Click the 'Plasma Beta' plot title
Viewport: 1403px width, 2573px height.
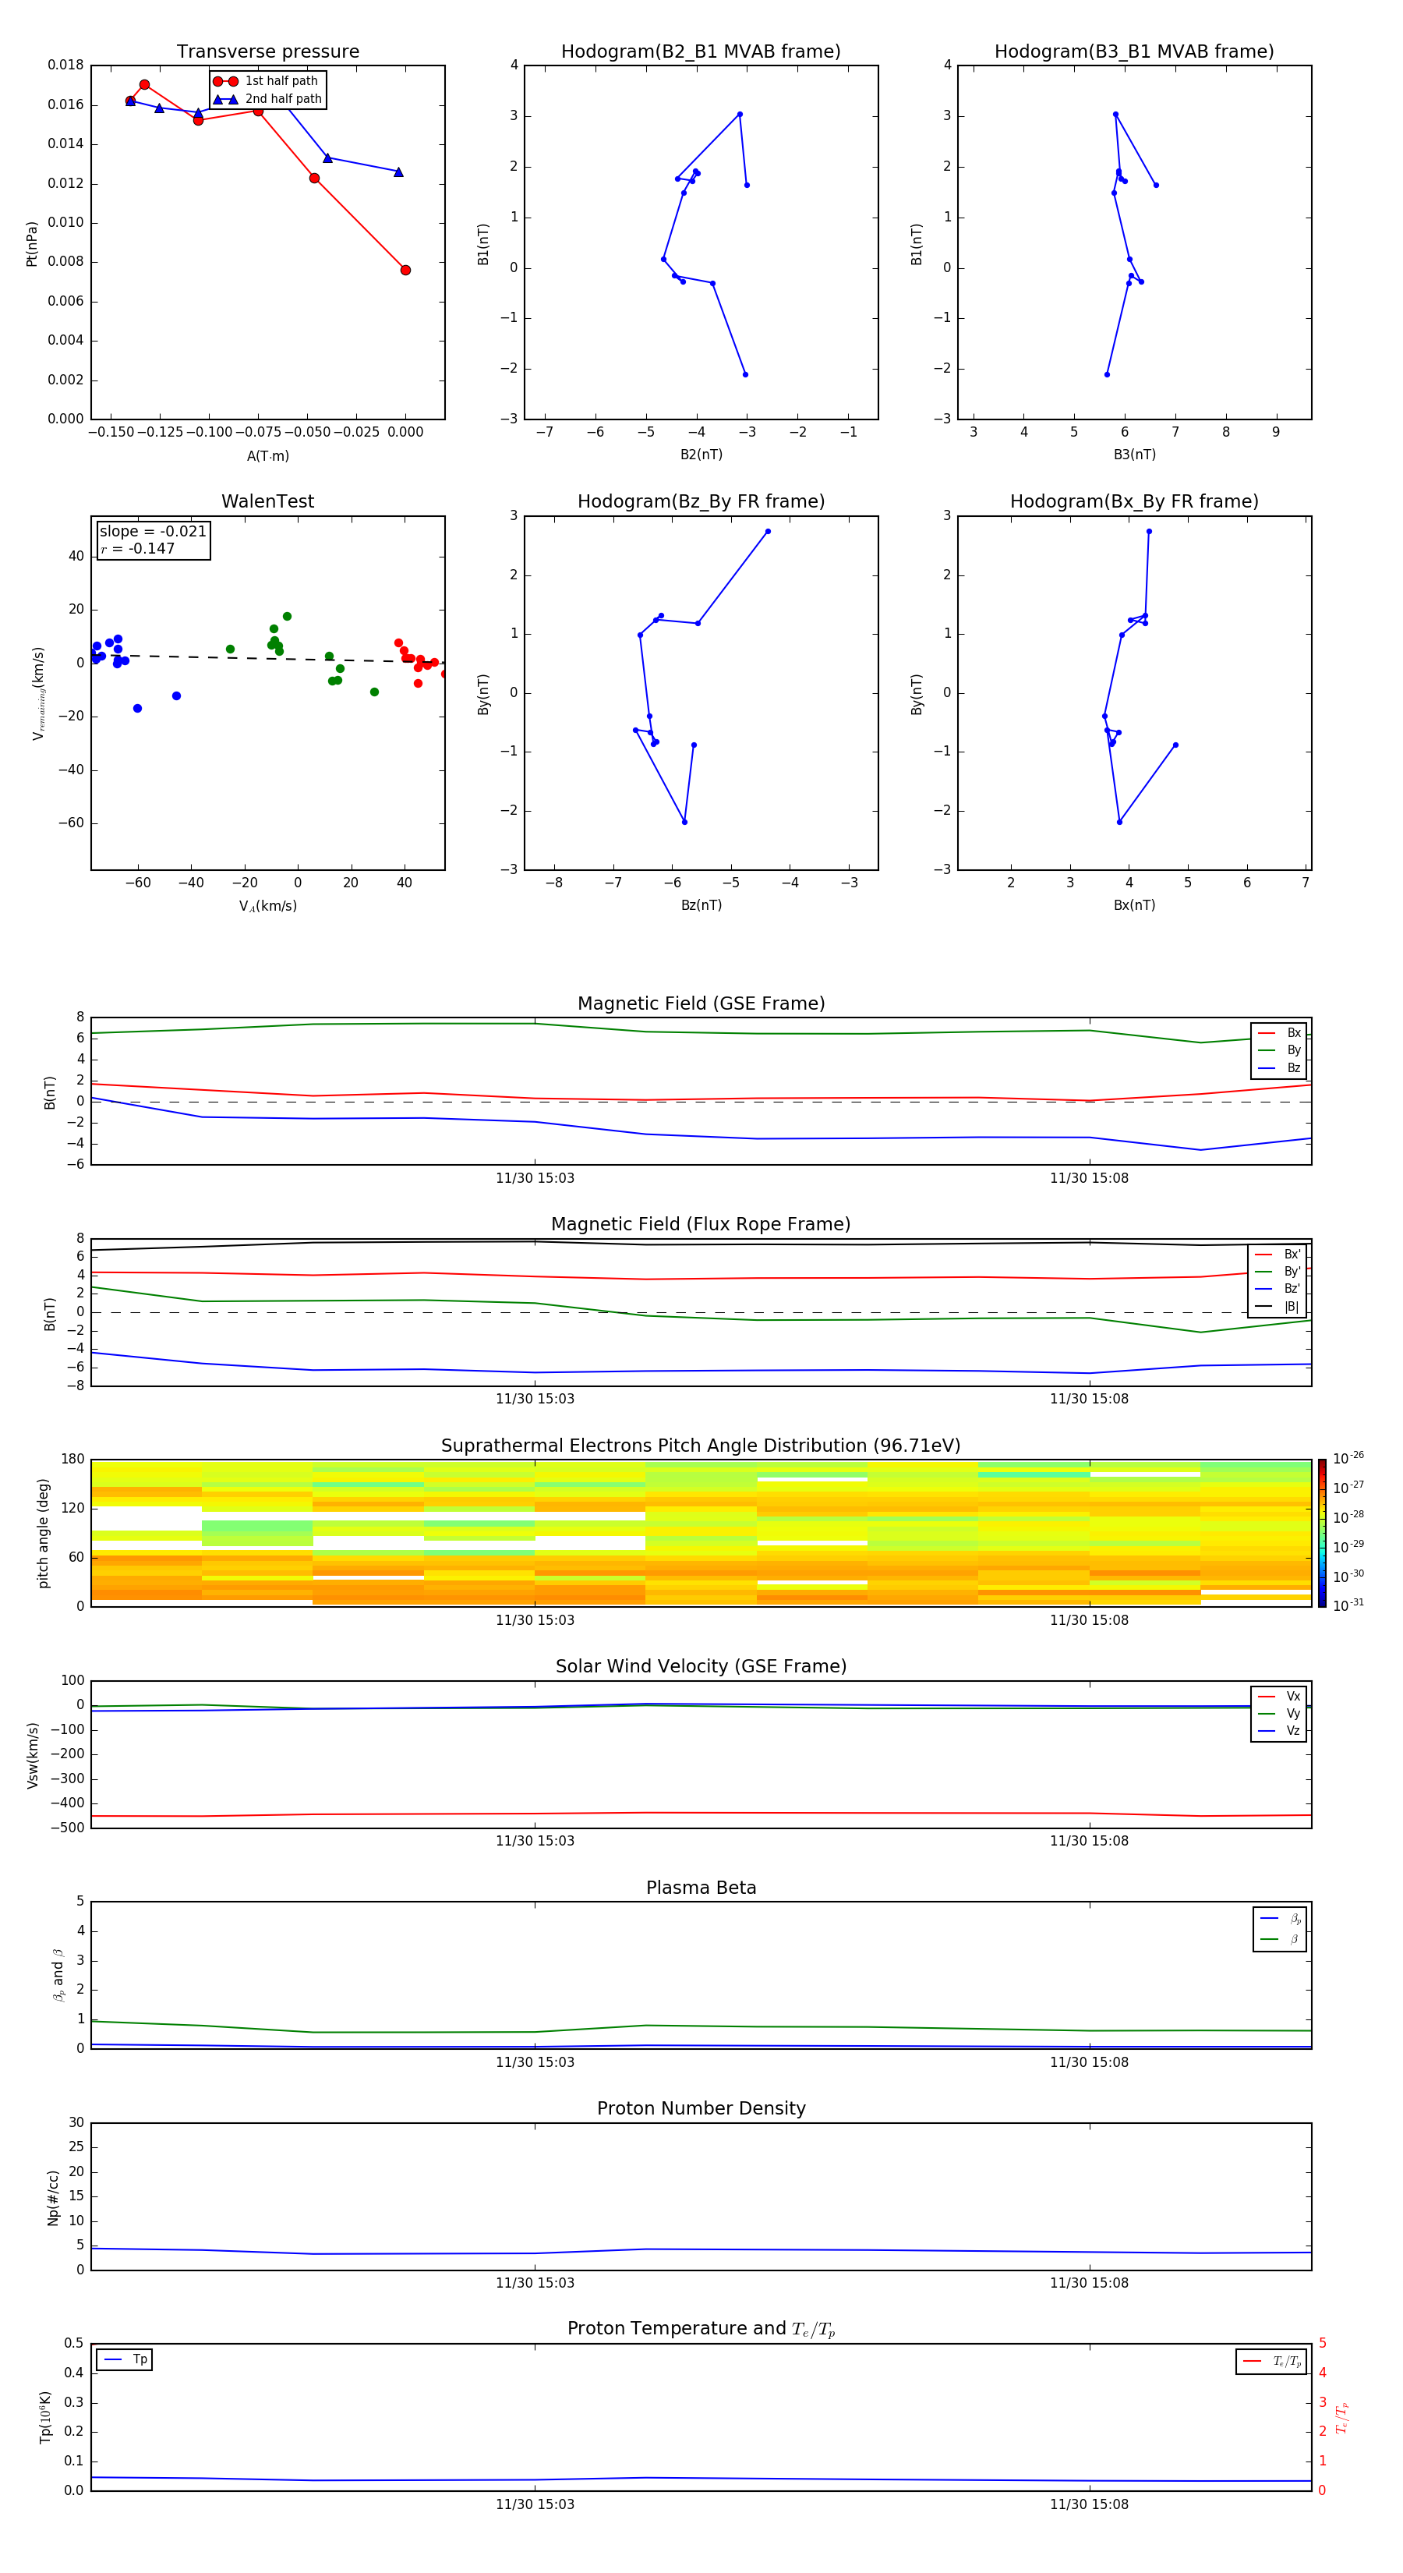pos(701,1888)
